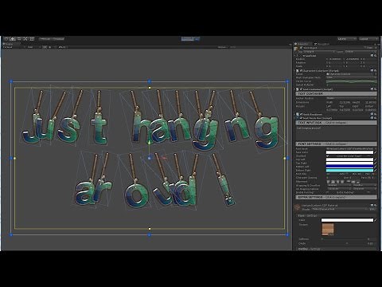Toggle the Text Container script checkbox
This screenshot has width=382, height=287.
click(x=301, y=89)
